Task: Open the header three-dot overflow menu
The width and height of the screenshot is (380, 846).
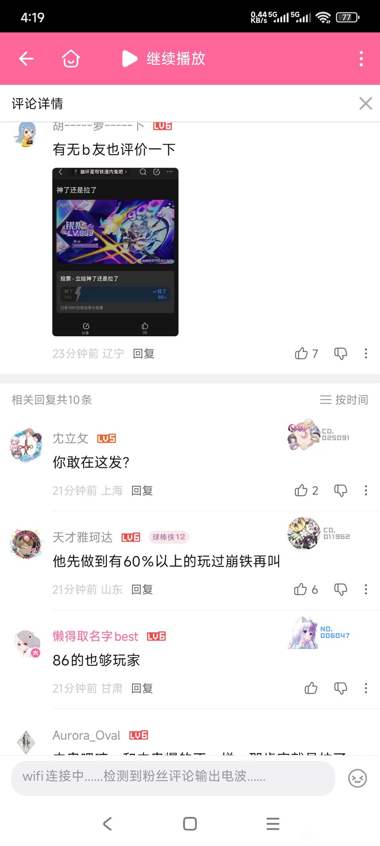Action: coord(361,59)
